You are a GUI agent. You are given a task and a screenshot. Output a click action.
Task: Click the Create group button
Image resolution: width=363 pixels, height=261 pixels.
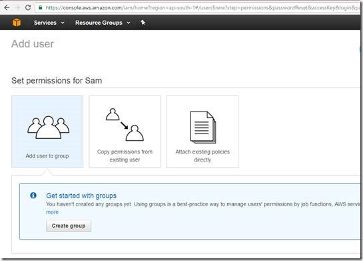click(69, 226)
